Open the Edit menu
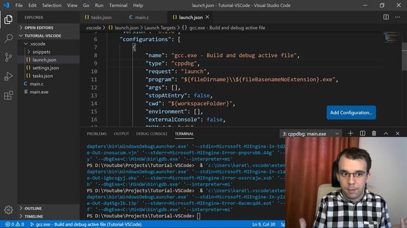 tap(32, 5)
